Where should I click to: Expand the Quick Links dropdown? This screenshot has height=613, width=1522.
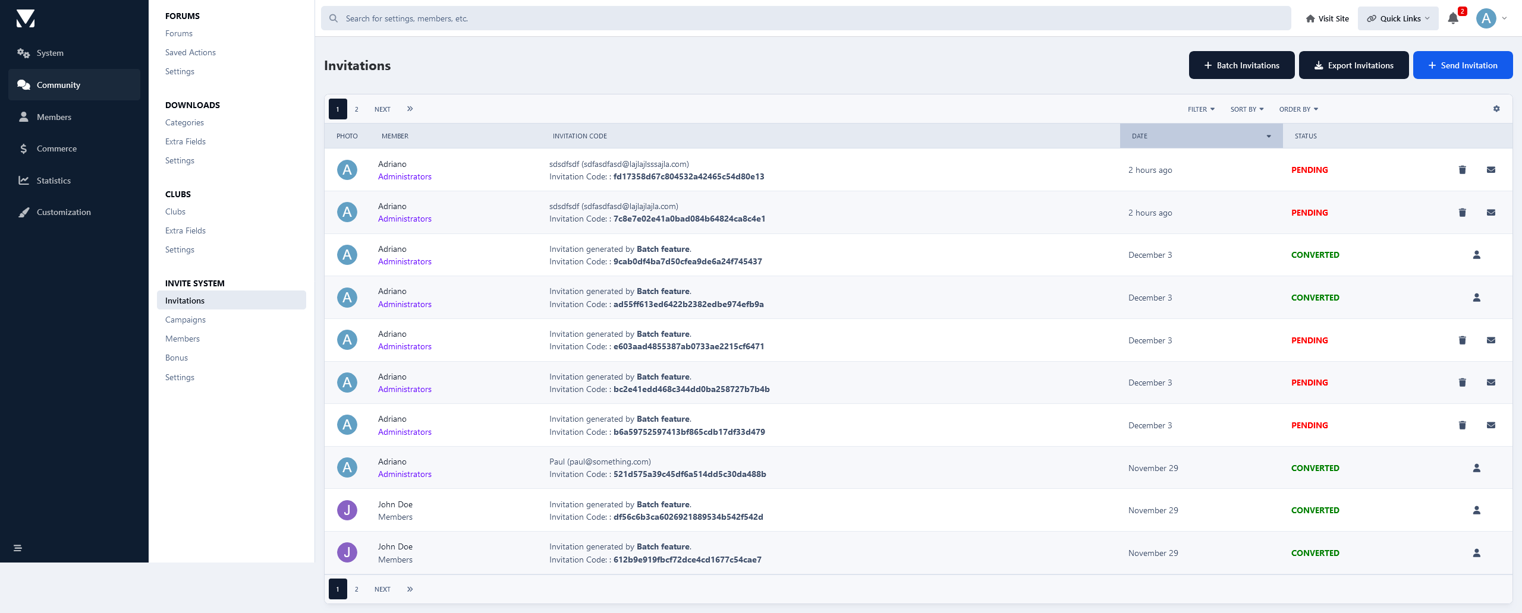[1398, 18]
